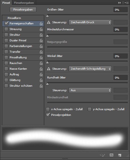Toggle the lock icon beside Formeigenschaften

click(x=41, y=24)
